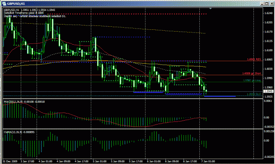Click the highlighted current price 1.5945
Image resolution: width=275 pixels, height=164 pixels.
tap(268, 91)
